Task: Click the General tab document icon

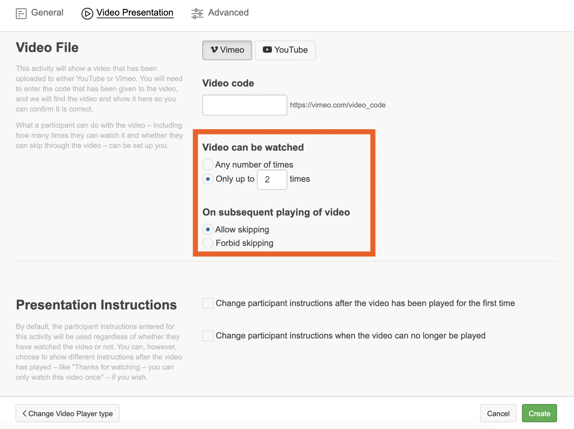Action: coord(21,14)
